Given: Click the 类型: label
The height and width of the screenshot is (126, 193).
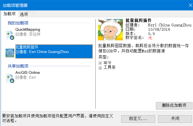Looking at the screenshot, I should tap(104, 57).
